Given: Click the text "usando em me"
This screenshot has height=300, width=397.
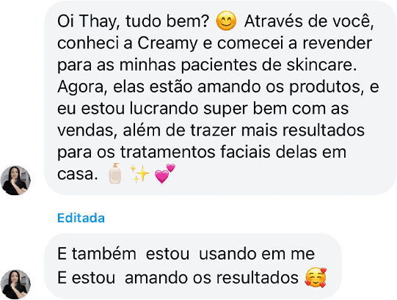Looking at the screenshot, I should (x=257, y=254).
